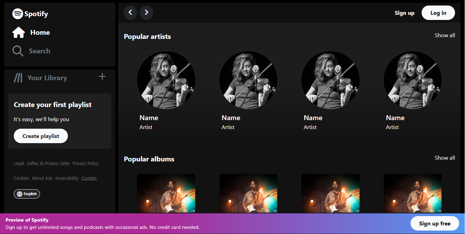
Task: Select the last artist card under Popular artists
Action: [x=412, y=92]
